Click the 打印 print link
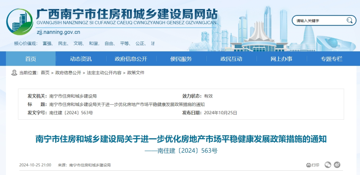 313,165
